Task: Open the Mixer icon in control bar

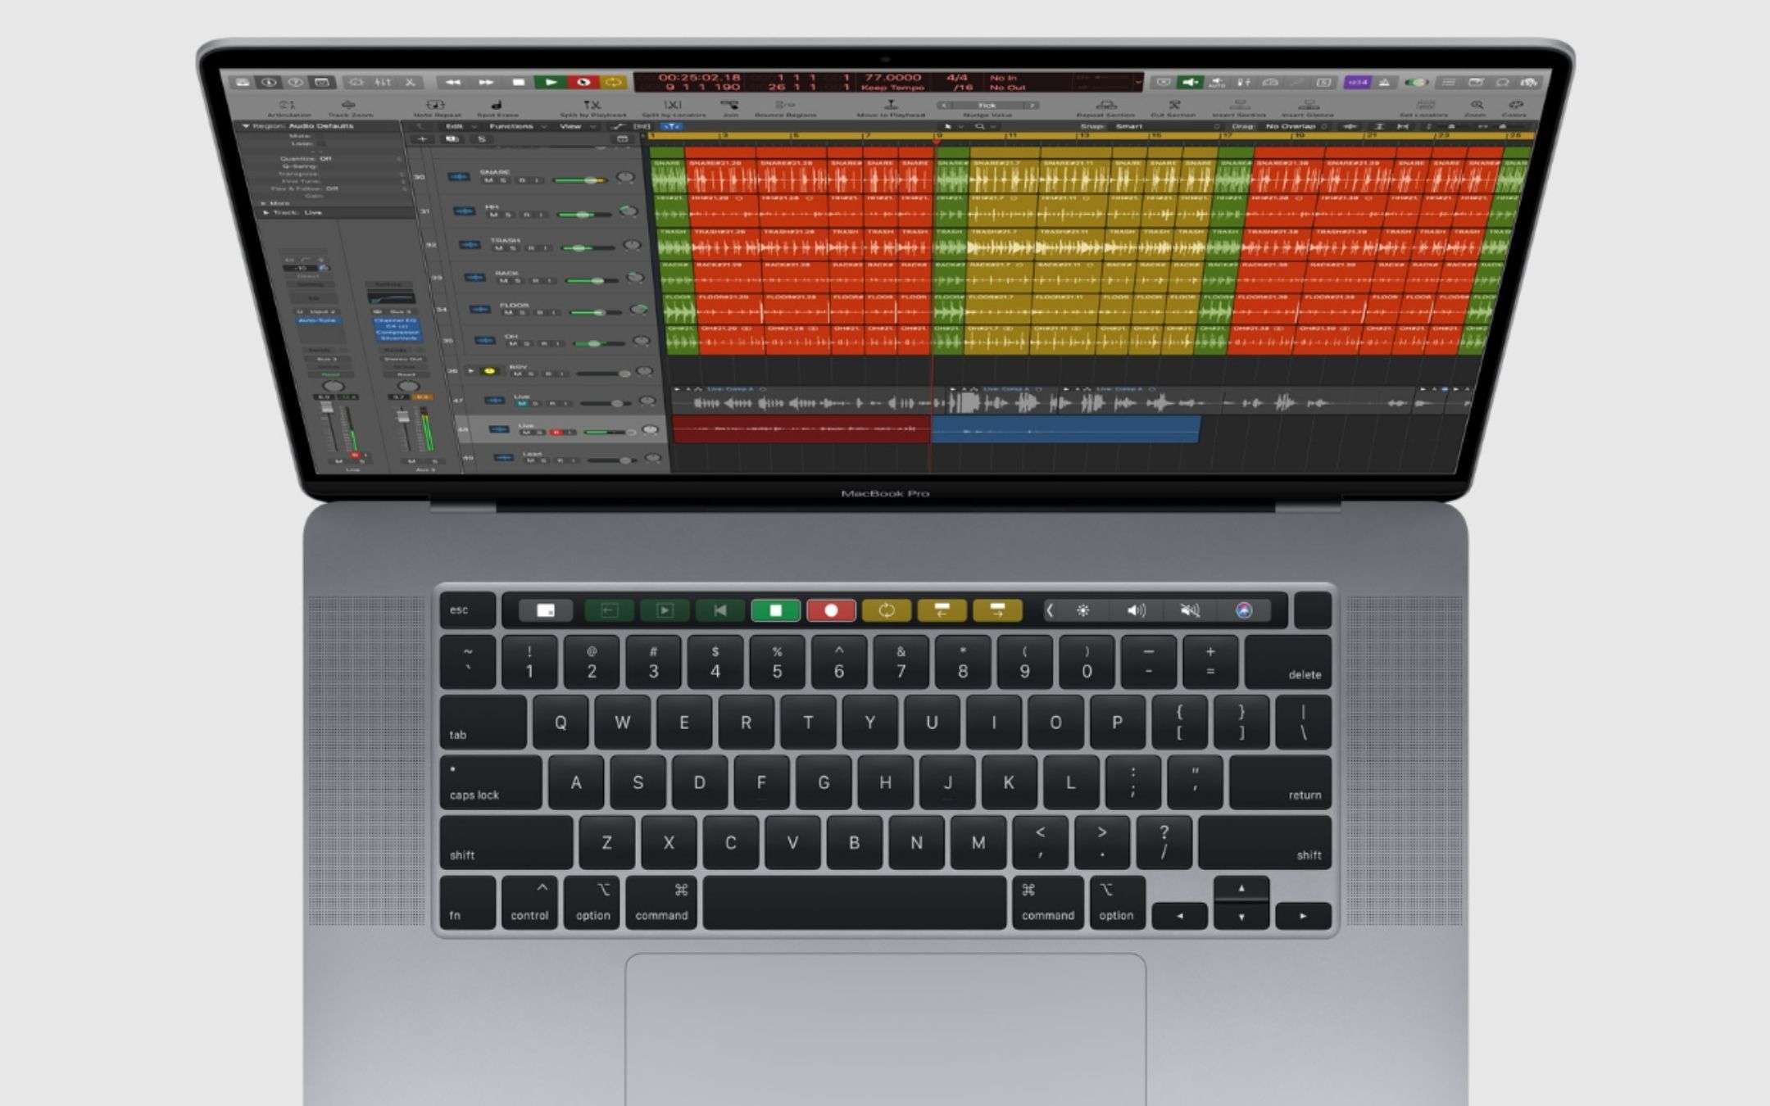Action: [x=383, y=82]
